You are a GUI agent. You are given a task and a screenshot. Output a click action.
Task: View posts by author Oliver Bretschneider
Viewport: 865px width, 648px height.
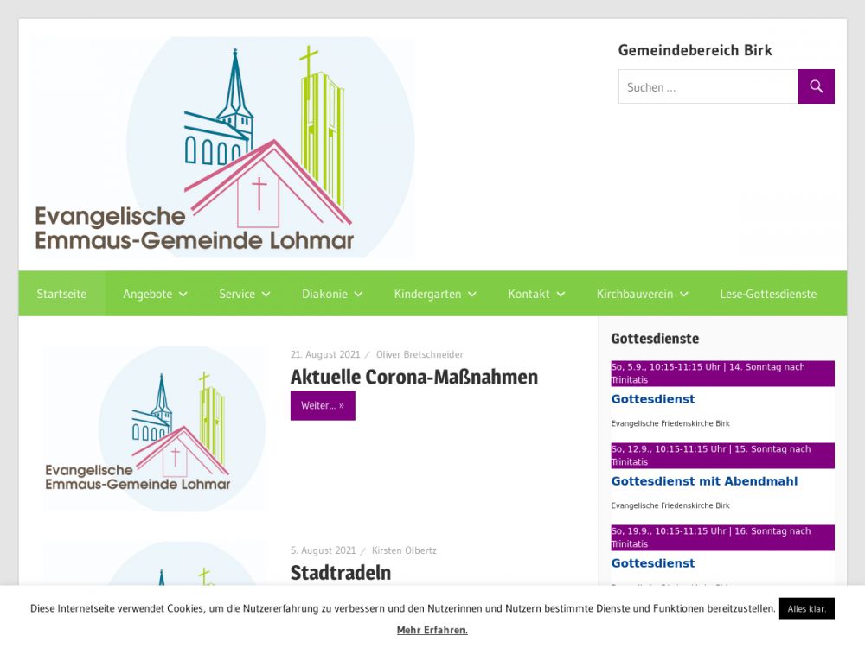(x=420, y=354)
